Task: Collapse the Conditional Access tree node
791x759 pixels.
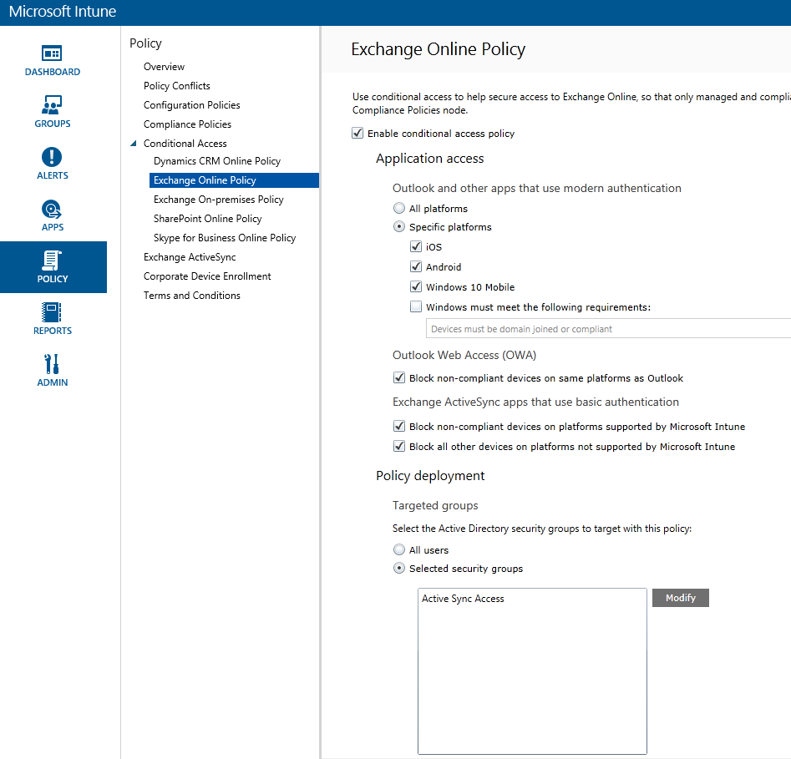Action: pos(133,144)
